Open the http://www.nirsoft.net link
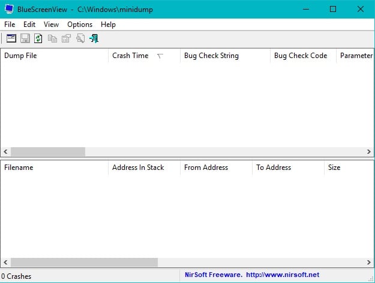Screen dimensions: 375x283 283,275
